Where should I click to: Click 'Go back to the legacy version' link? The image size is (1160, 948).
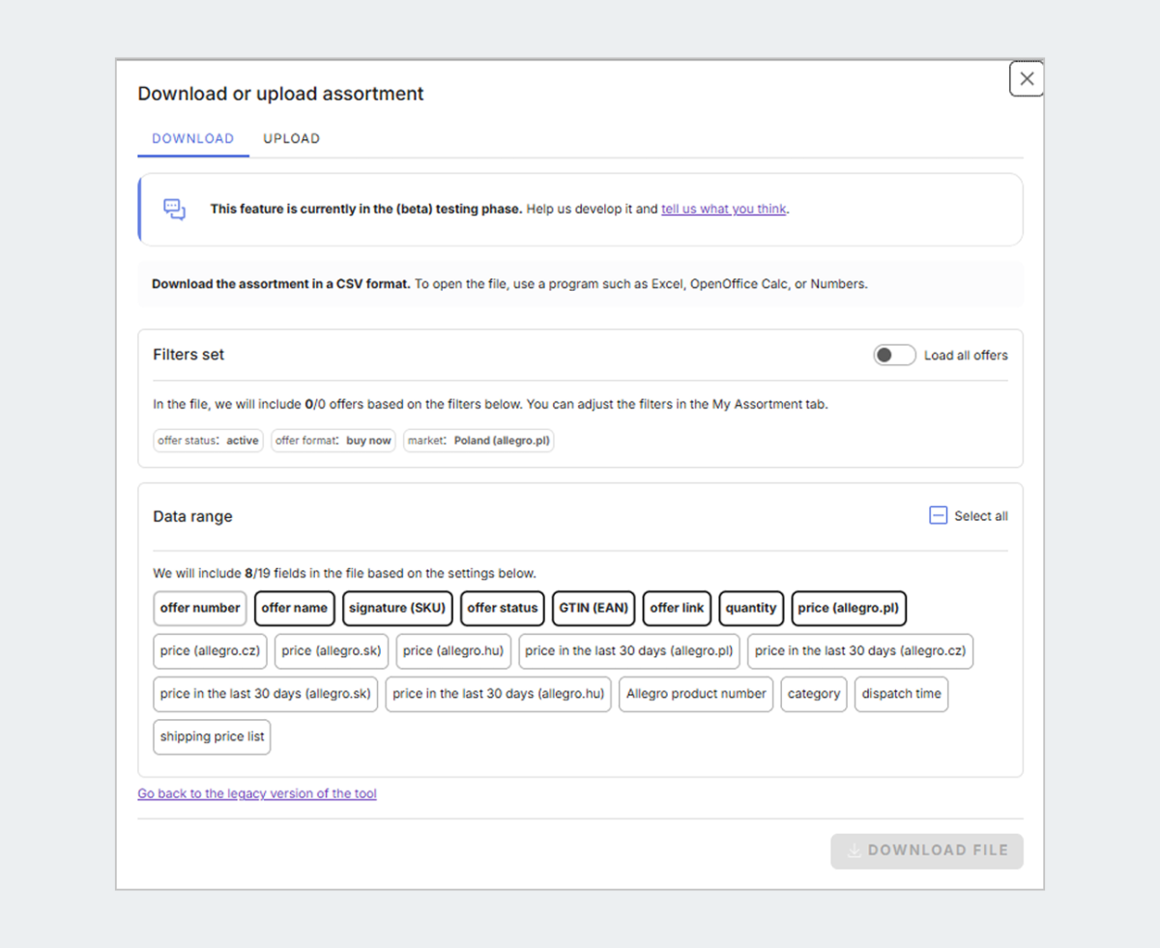[x=257, y=794]
